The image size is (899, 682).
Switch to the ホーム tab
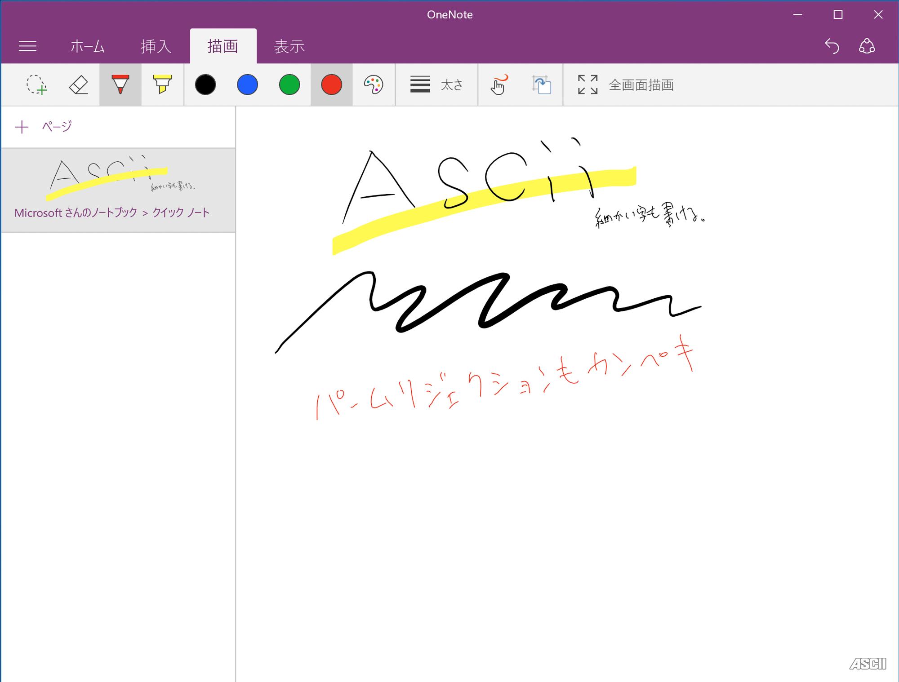coord(88,46)
